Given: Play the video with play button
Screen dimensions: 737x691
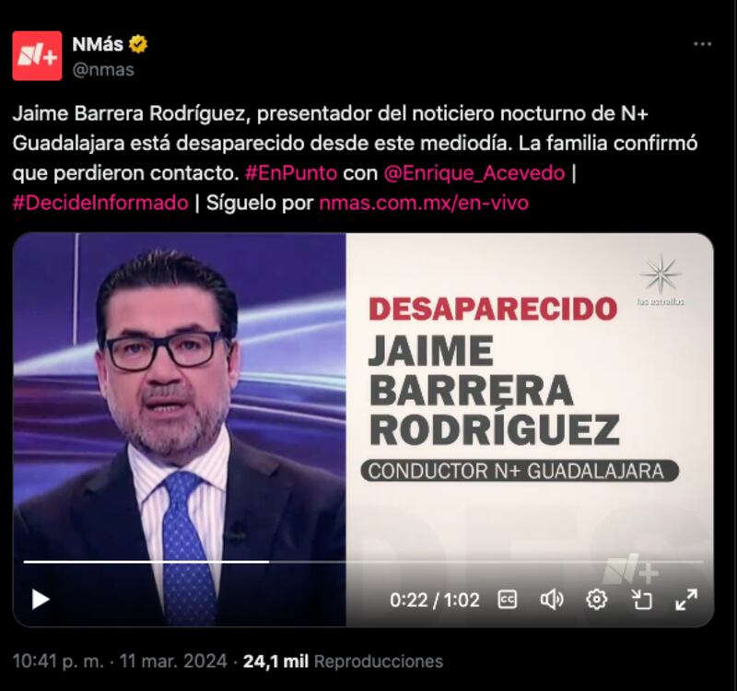Looking at the screenshot, I should tap(41, 600).
